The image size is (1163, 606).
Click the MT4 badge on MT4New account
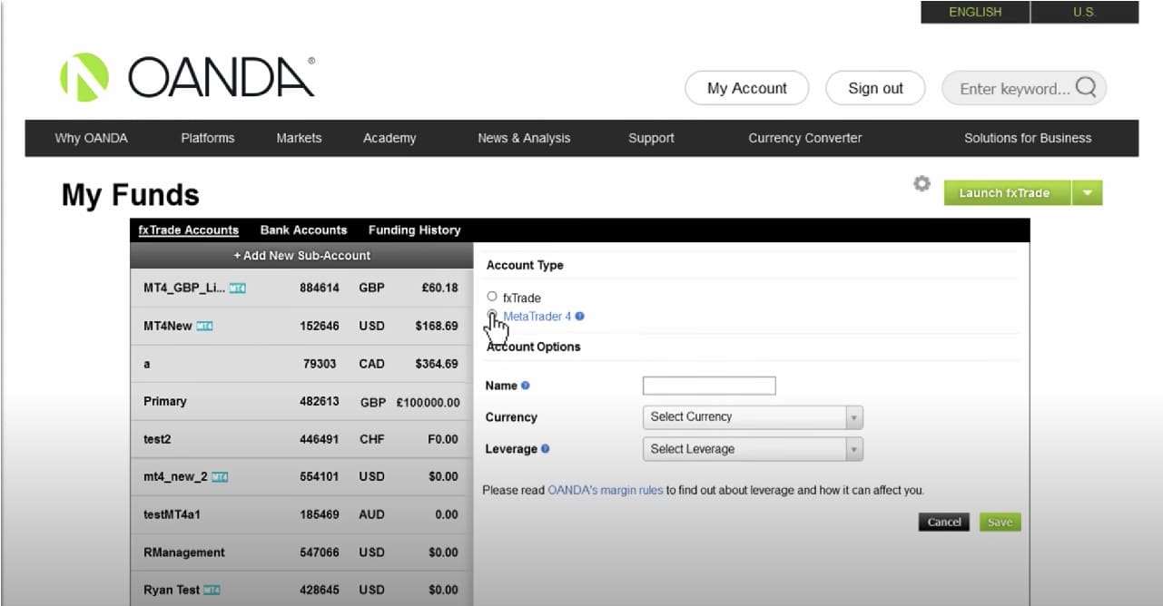[x=204, y=327]
